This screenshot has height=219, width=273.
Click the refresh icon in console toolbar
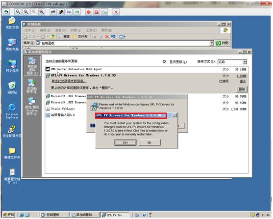6,12
